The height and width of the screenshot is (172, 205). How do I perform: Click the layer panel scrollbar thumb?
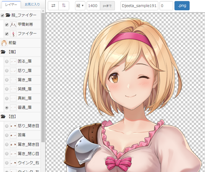tap(43, 78)
